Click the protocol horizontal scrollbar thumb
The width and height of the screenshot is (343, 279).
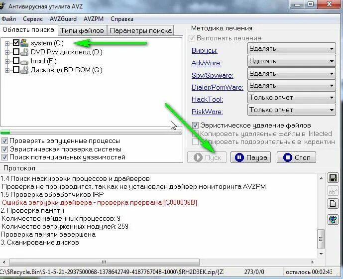click(x=104, y=262)
